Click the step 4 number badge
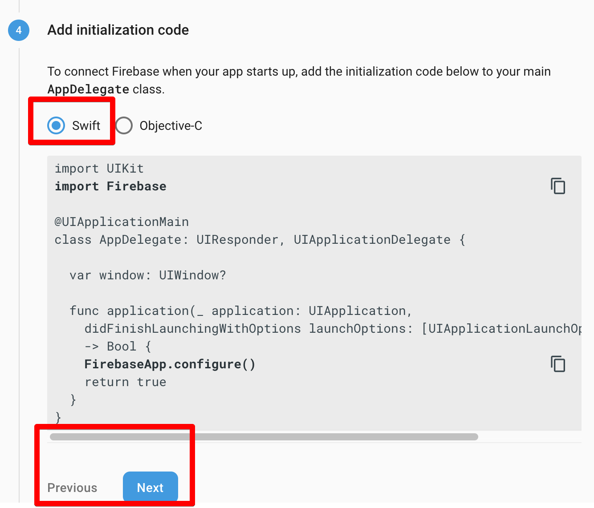Viewport: 594px width, 508px height. (19, 30)
